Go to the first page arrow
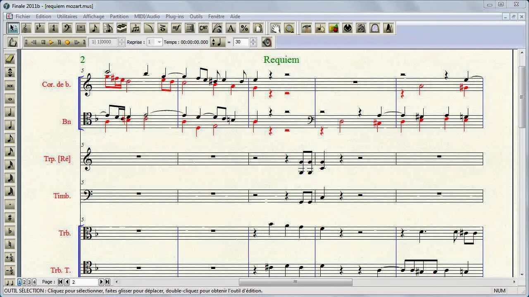The image size is (529, 297). 60,282
